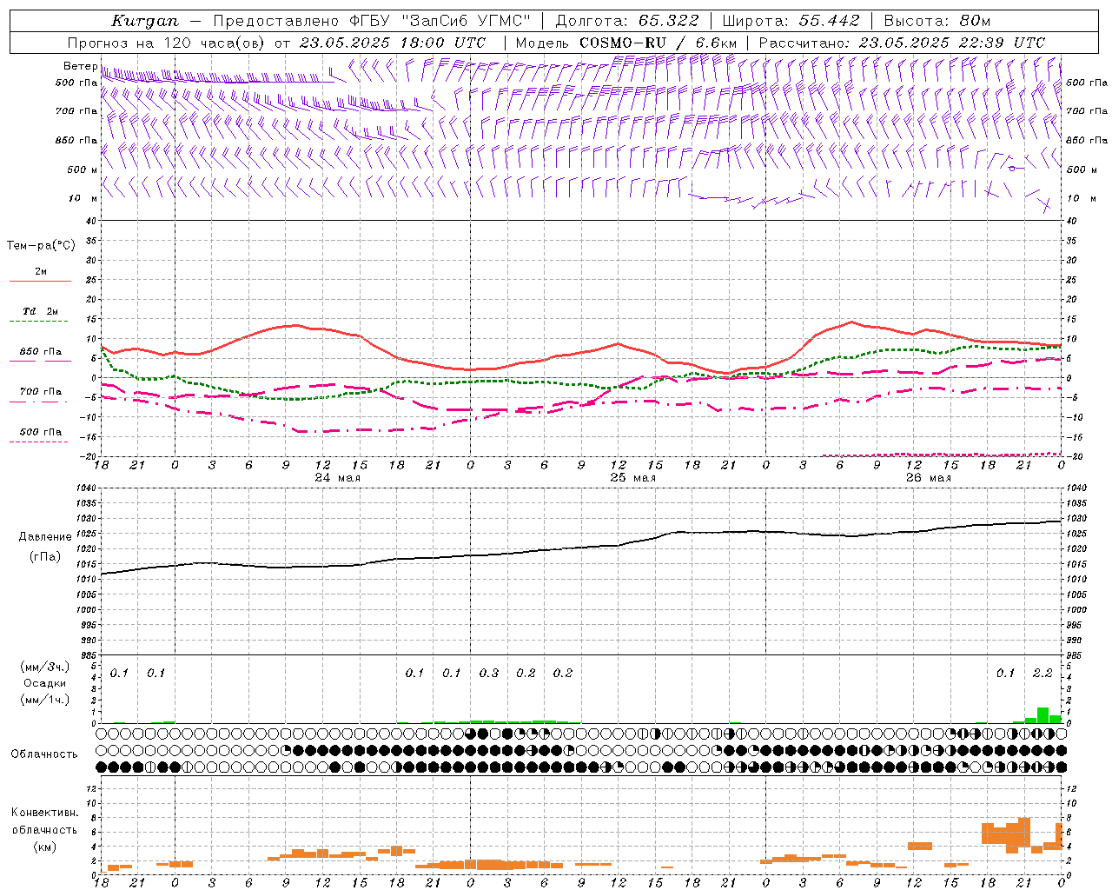1112x890 pixels.
Task: Click the "2.2" precipitation value
Action: 1042,673
